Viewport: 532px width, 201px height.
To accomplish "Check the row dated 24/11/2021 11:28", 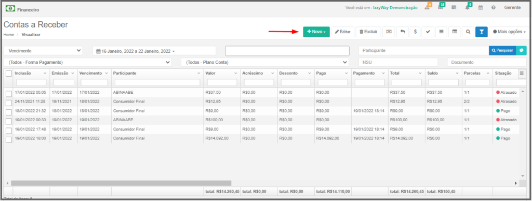I will click(8, 103).
